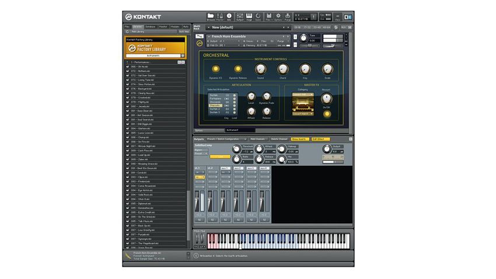
Task: Click the aux workspace icon beside page 49-64
Action: pyautogui.click(x=336, y=27)
